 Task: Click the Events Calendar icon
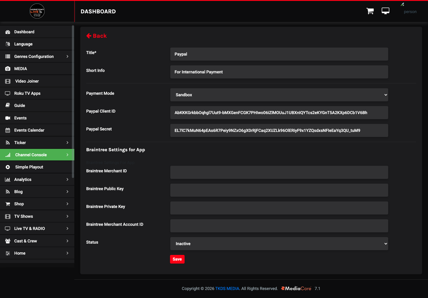8,130
